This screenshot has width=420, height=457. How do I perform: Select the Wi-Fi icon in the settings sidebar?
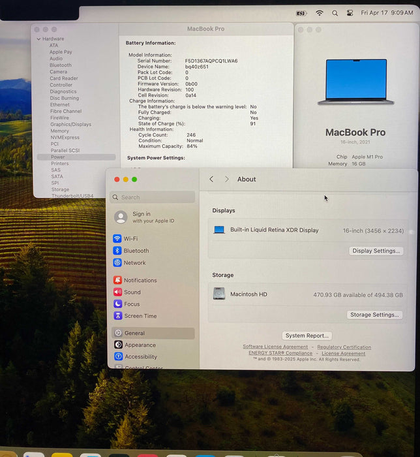click(x=117, y=238)
